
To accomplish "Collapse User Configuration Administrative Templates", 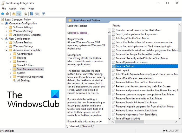I will (x=6, y=50).
